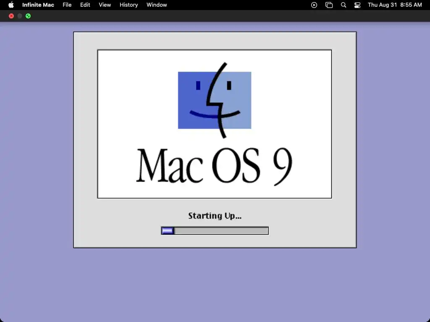Click the date and time display
This screenshot has width=430, height=322.
tap(395, 5)
